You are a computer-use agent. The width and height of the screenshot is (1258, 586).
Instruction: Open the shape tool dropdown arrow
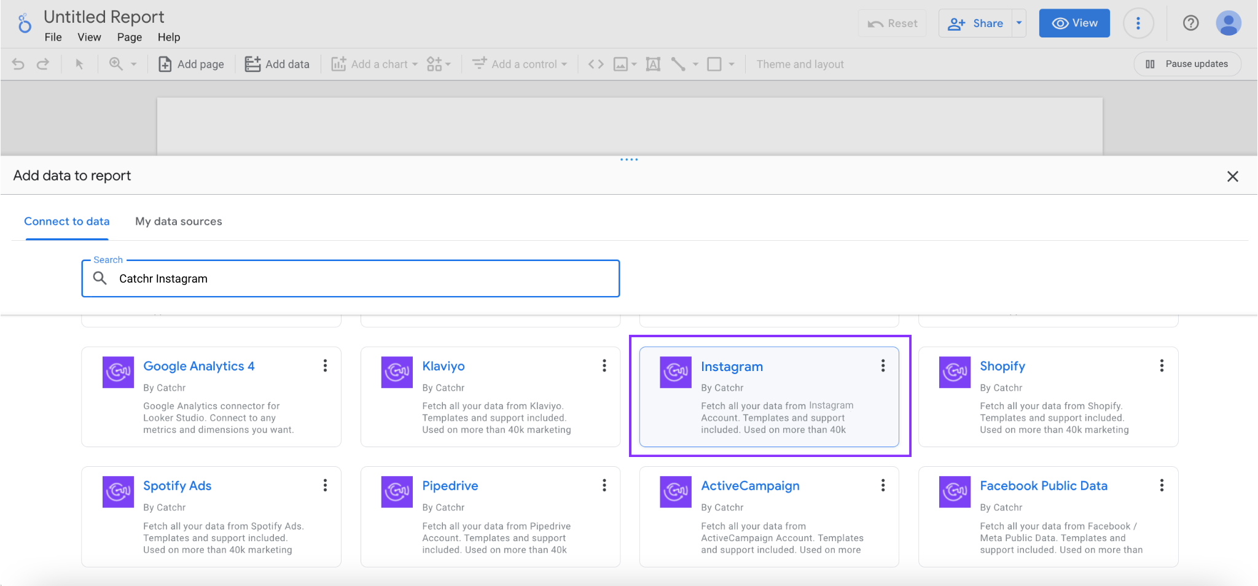coord(731,63)
